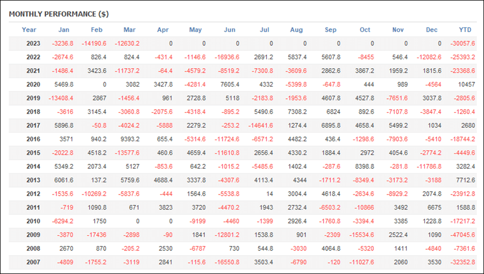The image size is (484, 274).
Task: Click the May column header
Action: click(x=195, y=30)
